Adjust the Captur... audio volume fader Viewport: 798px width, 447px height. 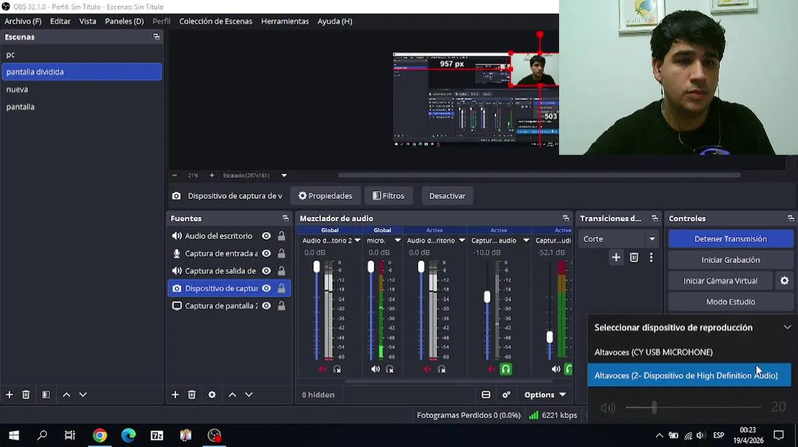487,297
